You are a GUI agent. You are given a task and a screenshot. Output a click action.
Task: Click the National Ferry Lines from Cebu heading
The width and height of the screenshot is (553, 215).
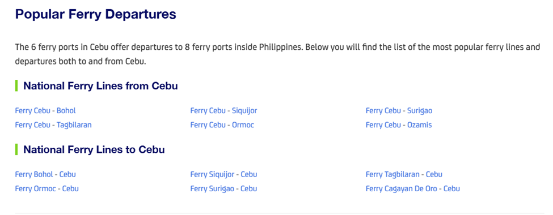point(100,86)
